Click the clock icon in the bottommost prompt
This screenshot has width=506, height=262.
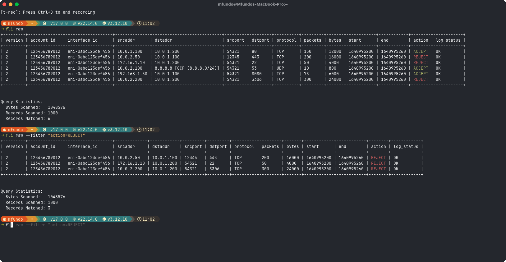(139, 219)
